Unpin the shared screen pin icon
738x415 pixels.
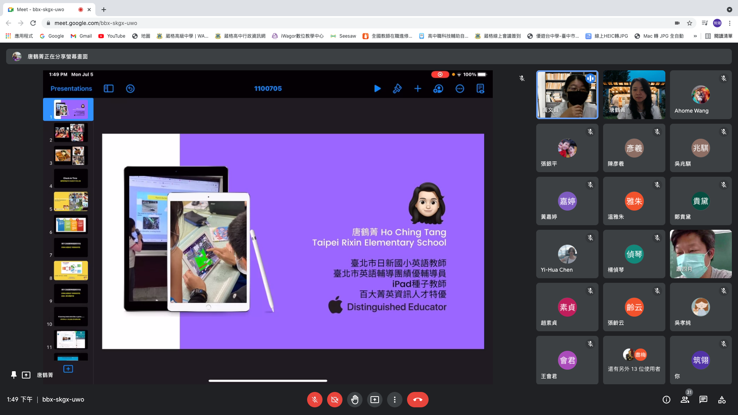coord(14,375)
